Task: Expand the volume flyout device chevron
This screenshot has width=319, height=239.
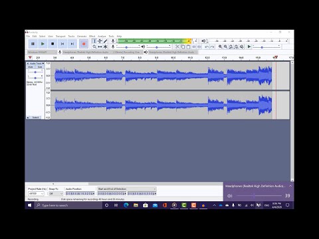Action: coord(290,186)
